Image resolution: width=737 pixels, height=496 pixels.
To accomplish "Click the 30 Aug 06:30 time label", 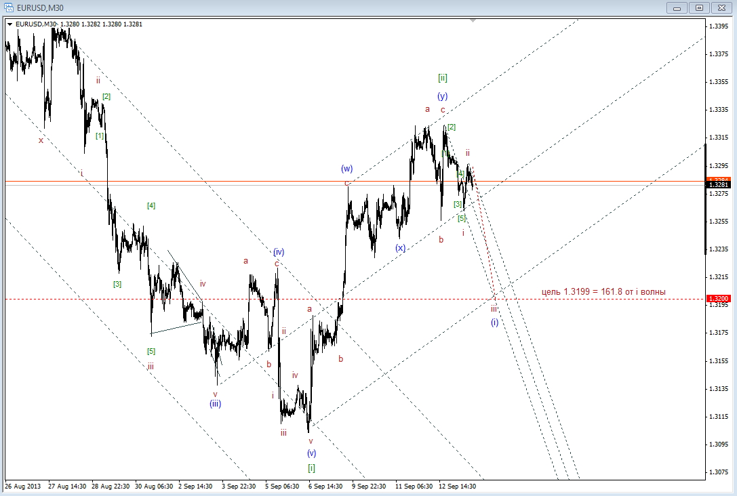I will 154,486.
